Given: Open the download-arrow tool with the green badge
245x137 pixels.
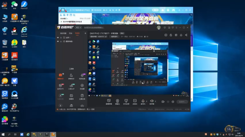Looking at the screenshot, I should coord(60,97).
